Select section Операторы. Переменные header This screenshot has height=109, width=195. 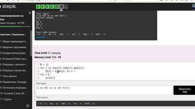point(13,35)
